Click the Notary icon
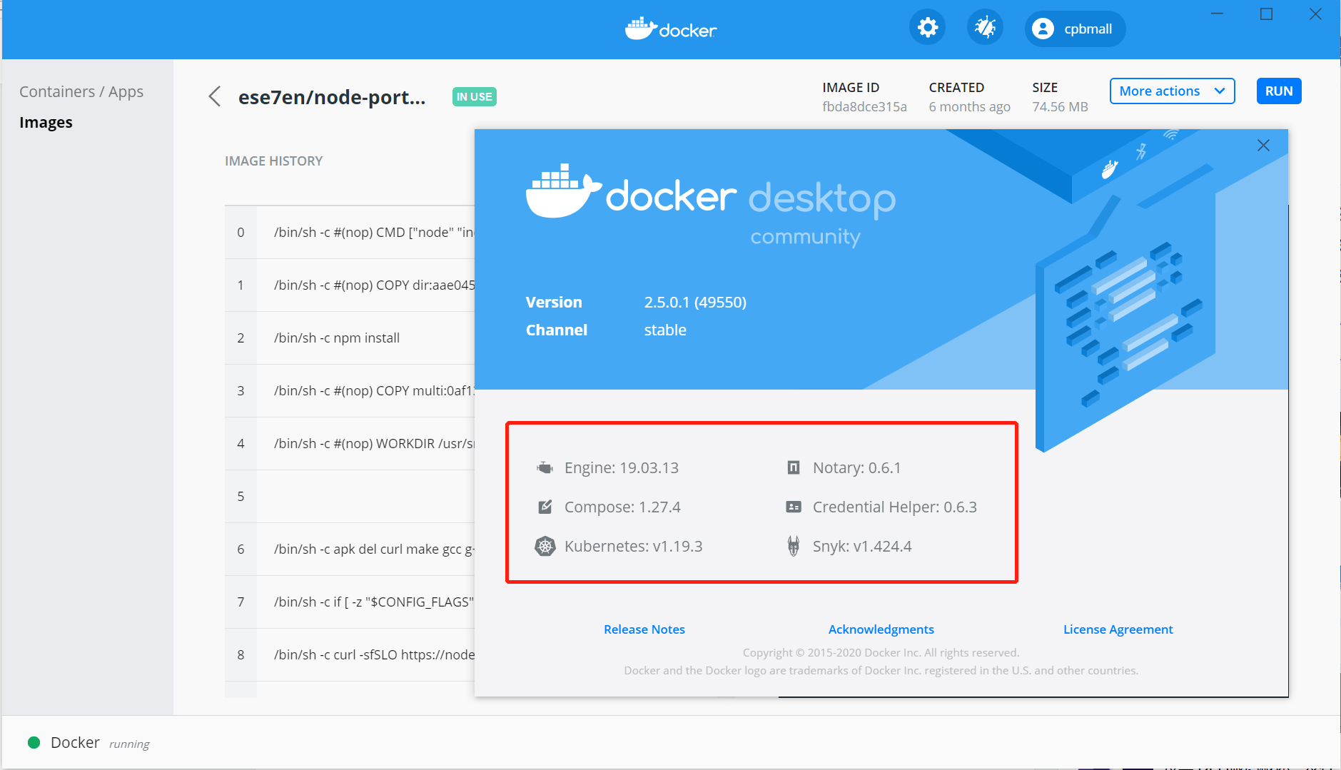The width and height of the screenshot is (1341, 770). (x=793, y=468)
